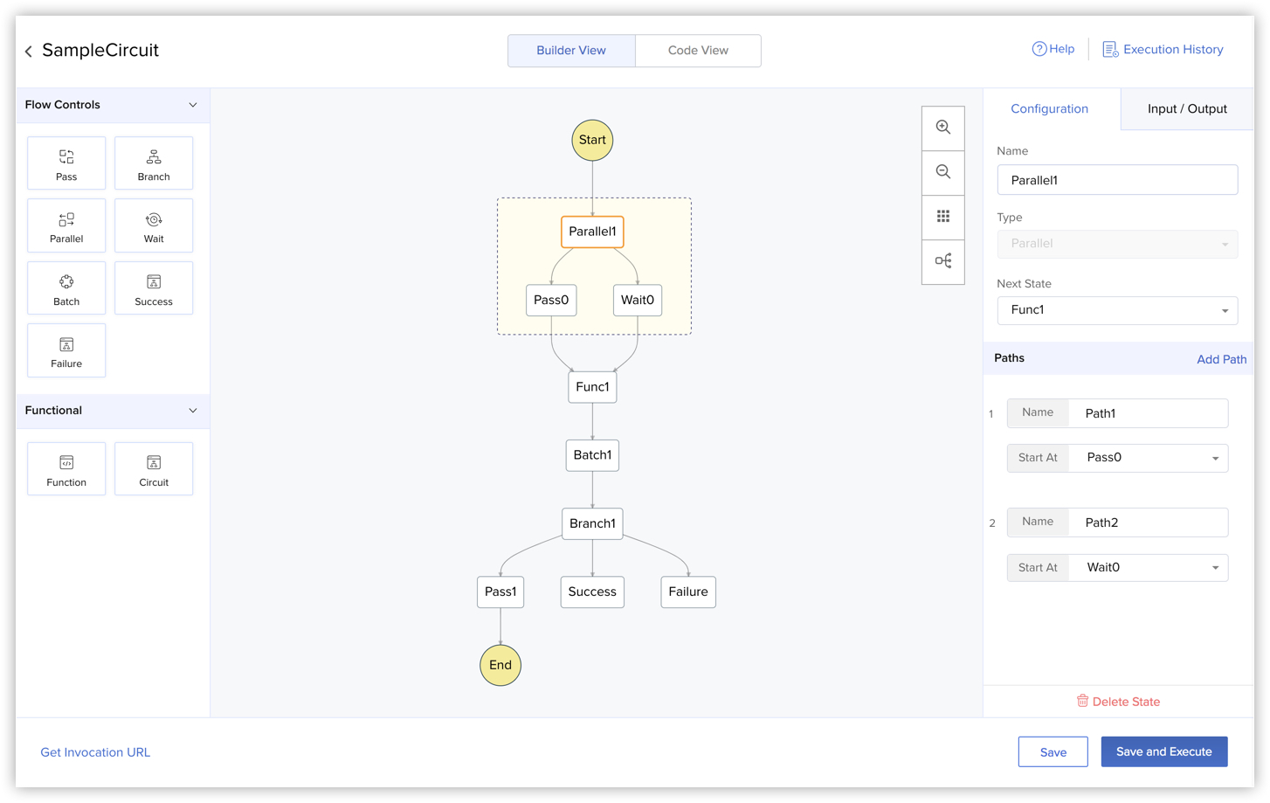The image size is (1270, 803).
Task: Zoom in on the canvas
Action: tap(943, 128)
